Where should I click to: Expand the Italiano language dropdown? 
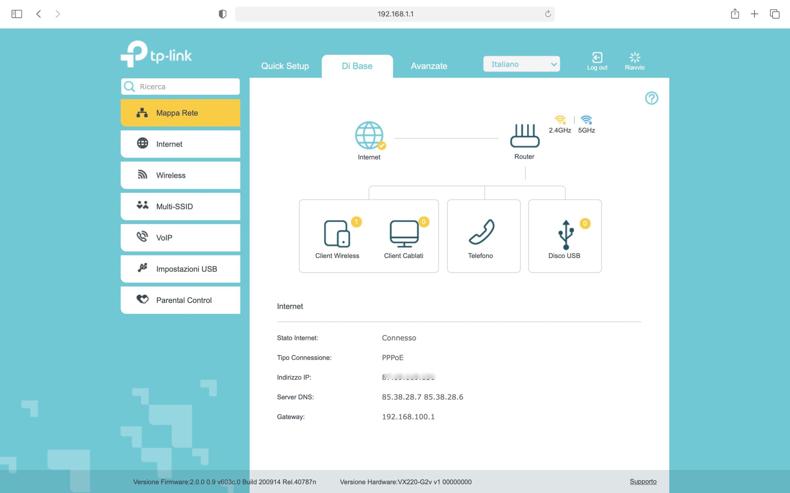coord(521,64)
